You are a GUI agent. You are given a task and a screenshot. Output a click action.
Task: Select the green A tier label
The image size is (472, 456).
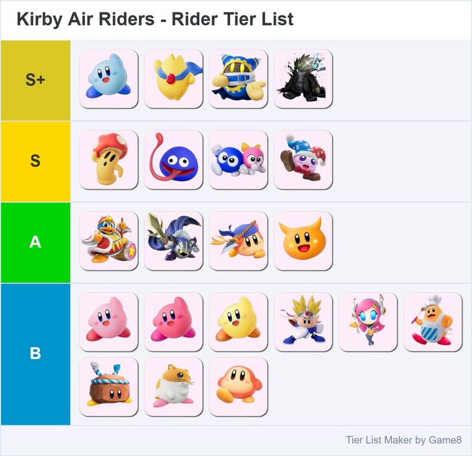[x=35, y=242]
